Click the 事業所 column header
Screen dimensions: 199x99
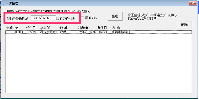[x=45, y=28]
